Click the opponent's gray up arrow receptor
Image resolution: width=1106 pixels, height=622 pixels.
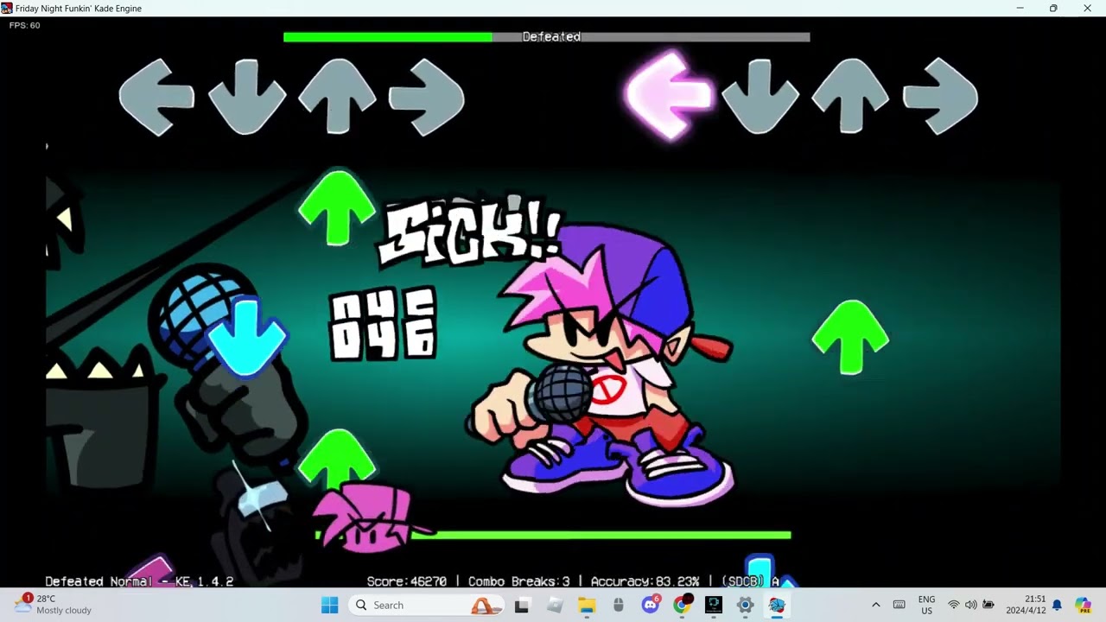(337, 96)
